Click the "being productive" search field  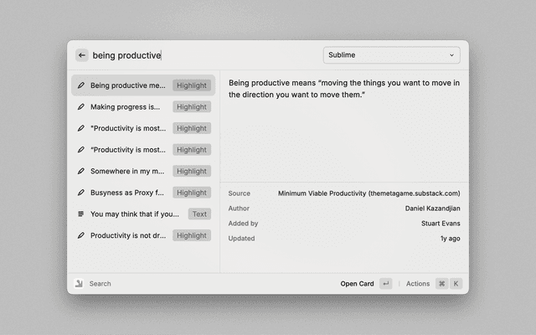tap(201, 55)
